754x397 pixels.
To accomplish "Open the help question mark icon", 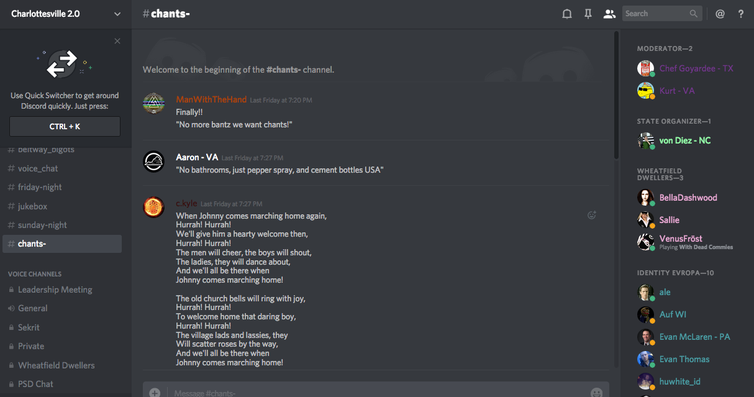I will coord(741,14).
